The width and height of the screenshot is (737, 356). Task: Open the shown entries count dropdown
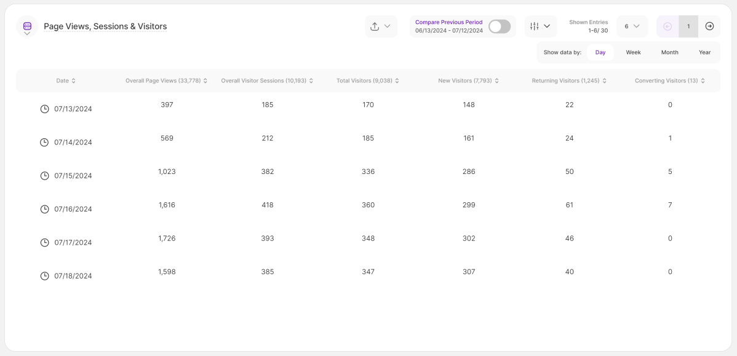pyautogui.click(x=632, y=26)
